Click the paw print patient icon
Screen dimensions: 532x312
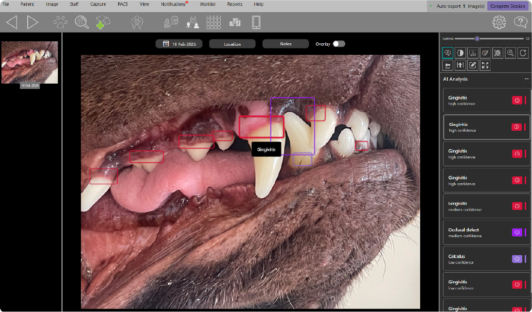[60, 22]
